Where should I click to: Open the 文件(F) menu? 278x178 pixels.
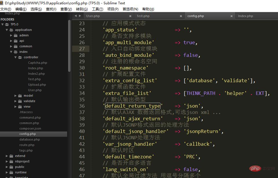point(6,9)
